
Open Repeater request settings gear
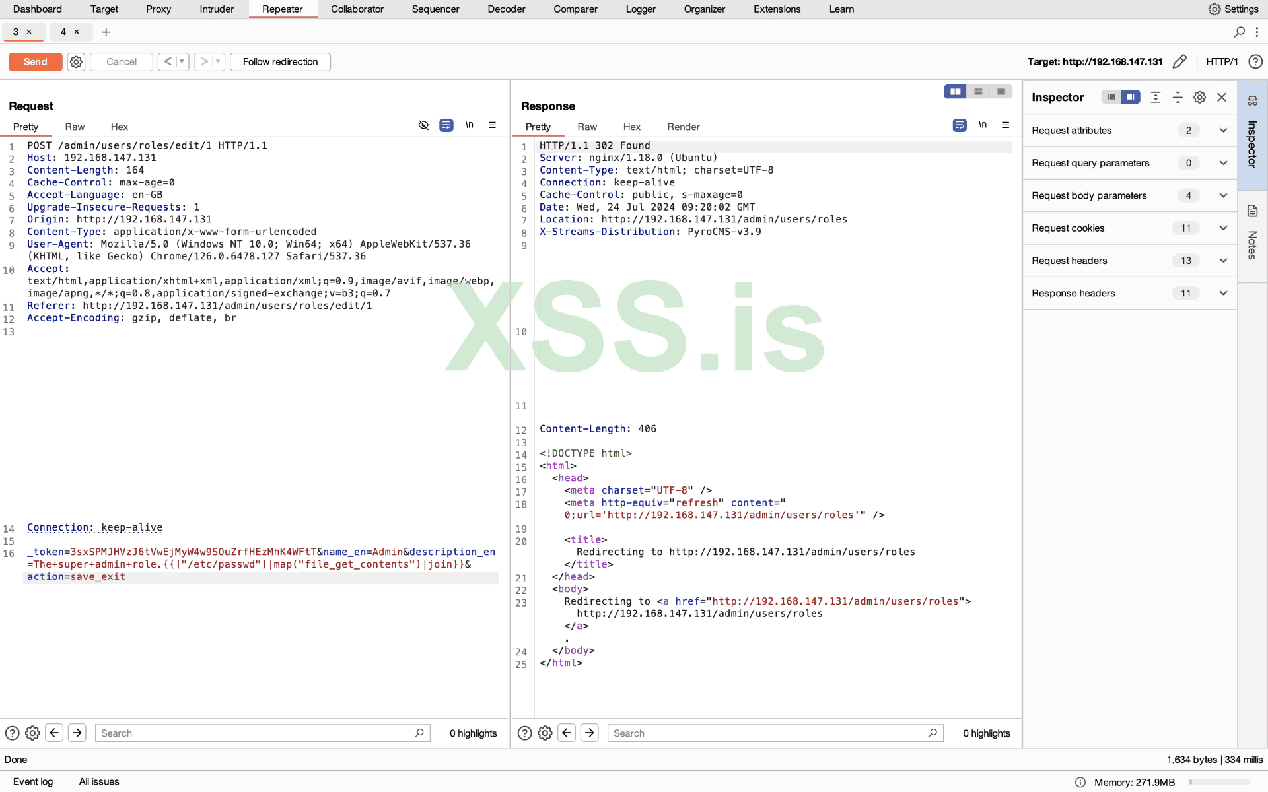coord(76,61)
